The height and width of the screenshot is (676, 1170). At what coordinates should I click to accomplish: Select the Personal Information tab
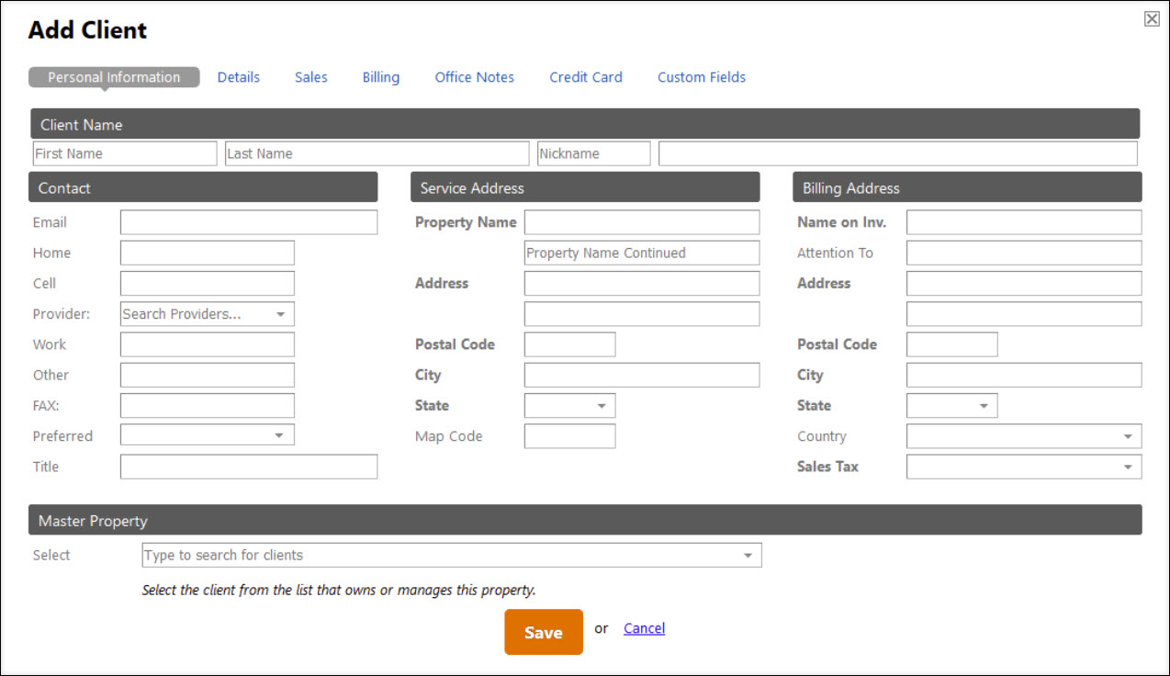(x=114, y=77)
